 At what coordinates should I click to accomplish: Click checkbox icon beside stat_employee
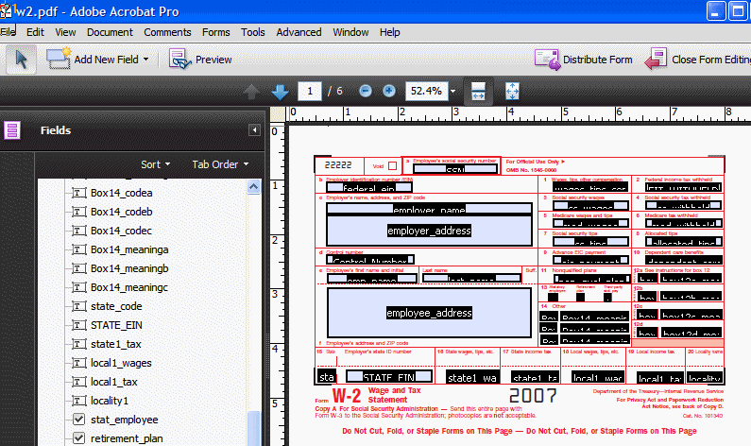pos(79,420)
